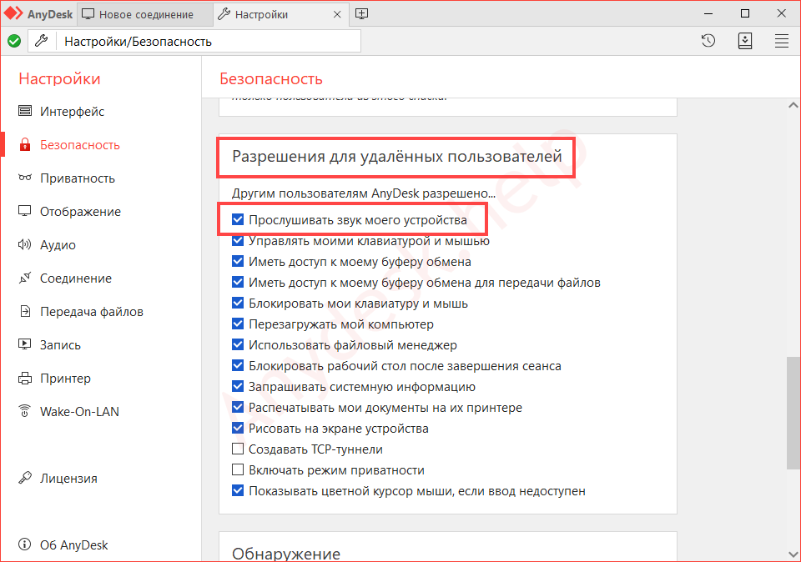Click the wrench icon in address bar

[42, 41]
